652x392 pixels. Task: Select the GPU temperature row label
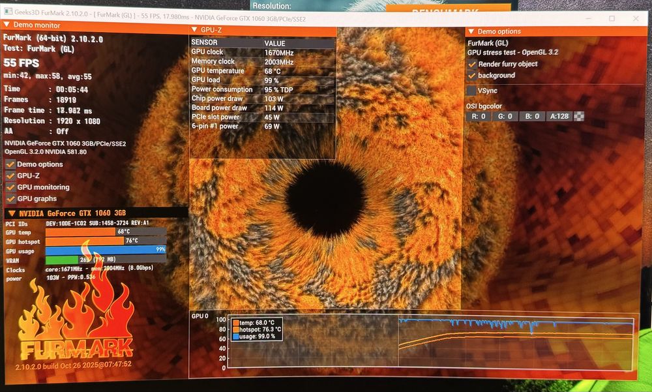pyautogui.click(x=218, y=70)
